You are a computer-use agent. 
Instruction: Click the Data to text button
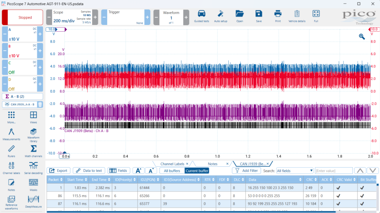coord(89,170)
